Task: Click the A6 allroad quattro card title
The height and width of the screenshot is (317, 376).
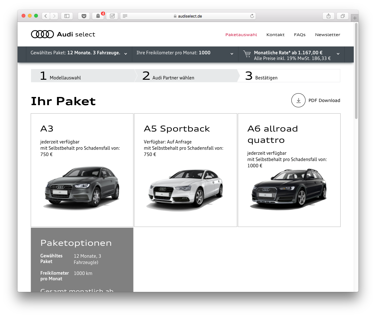Action: [273, 134]
